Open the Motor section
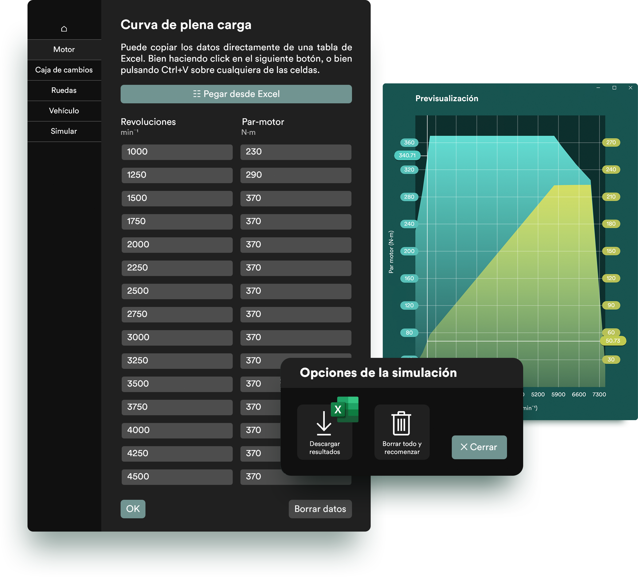This screenshot has width=638, height=577. (x=64, y=49)
